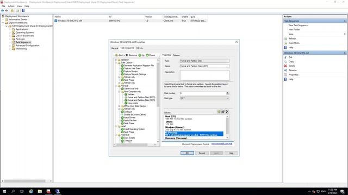Collapse the Preinstall group
The height and width of the screenshot is (195, 348).
tap(116, 86)
